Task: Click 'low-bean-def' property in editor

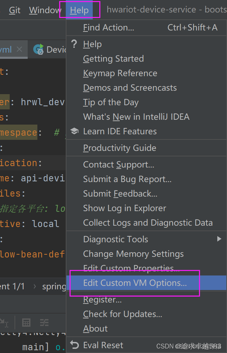Action: pyautogui.click(x=32, y=254)
